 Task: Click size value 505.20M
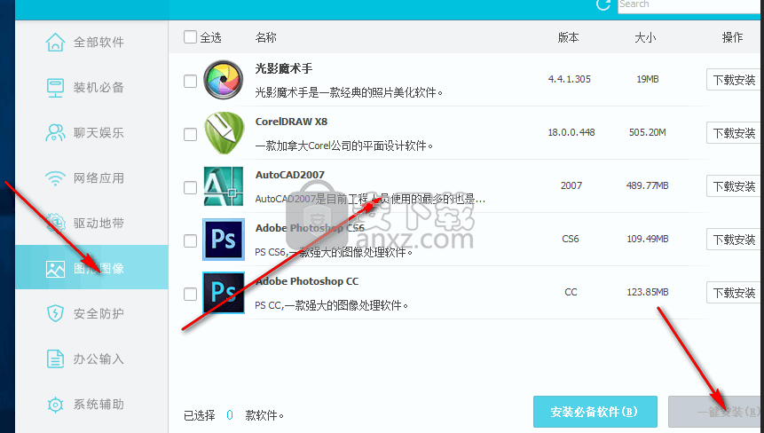647,132
